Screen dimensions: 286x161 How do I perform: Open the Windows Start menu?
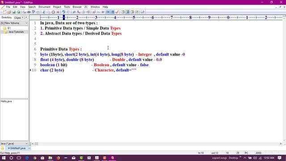[4, 158]
